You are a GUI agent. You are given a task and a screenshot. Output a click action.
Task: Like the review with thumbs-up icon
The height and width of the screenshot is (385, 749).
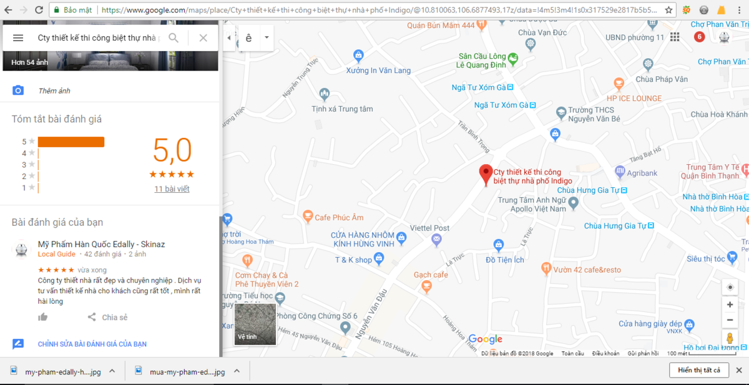(x=43, y=317)
